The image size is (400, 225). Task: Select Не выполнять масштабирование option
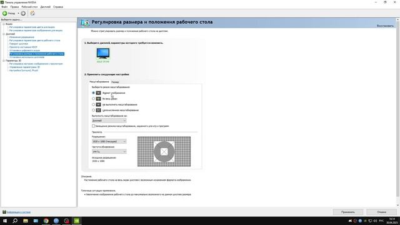tap(93, 104)
